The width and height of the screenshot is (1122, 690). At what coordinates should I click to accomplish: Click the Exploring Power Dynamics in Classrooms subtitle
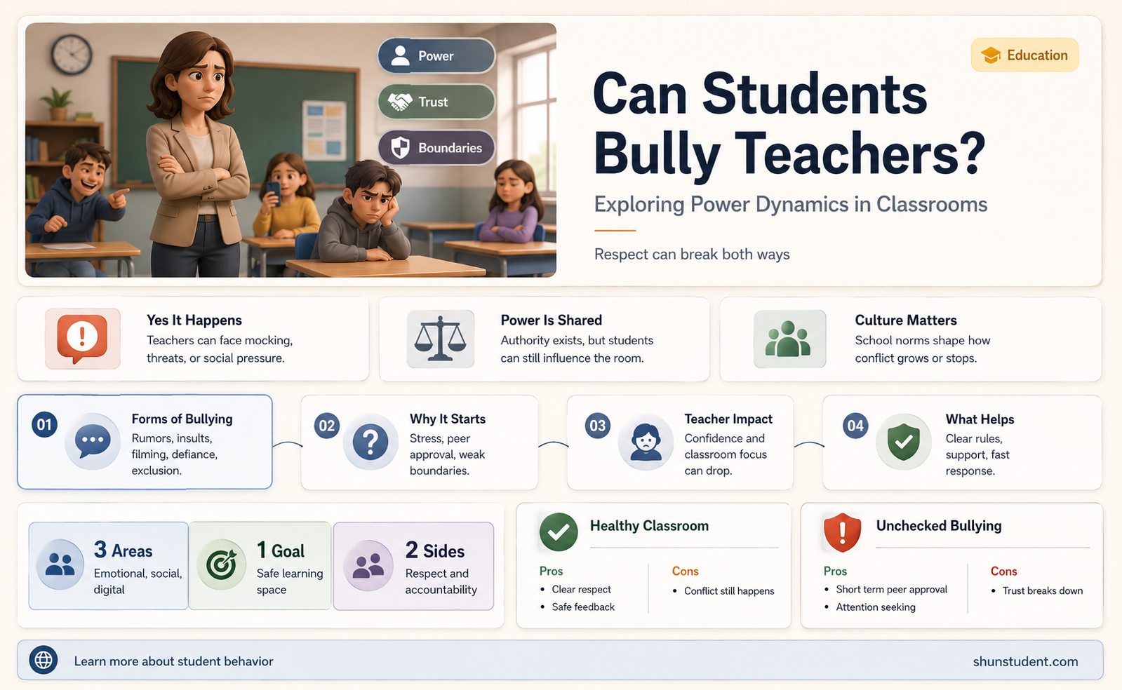coord(791,204)
